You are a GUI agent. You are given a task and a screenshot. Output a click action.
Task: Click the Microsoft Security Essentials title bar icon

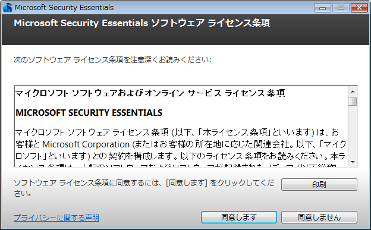pyautogui.click(x=8, y=8)
